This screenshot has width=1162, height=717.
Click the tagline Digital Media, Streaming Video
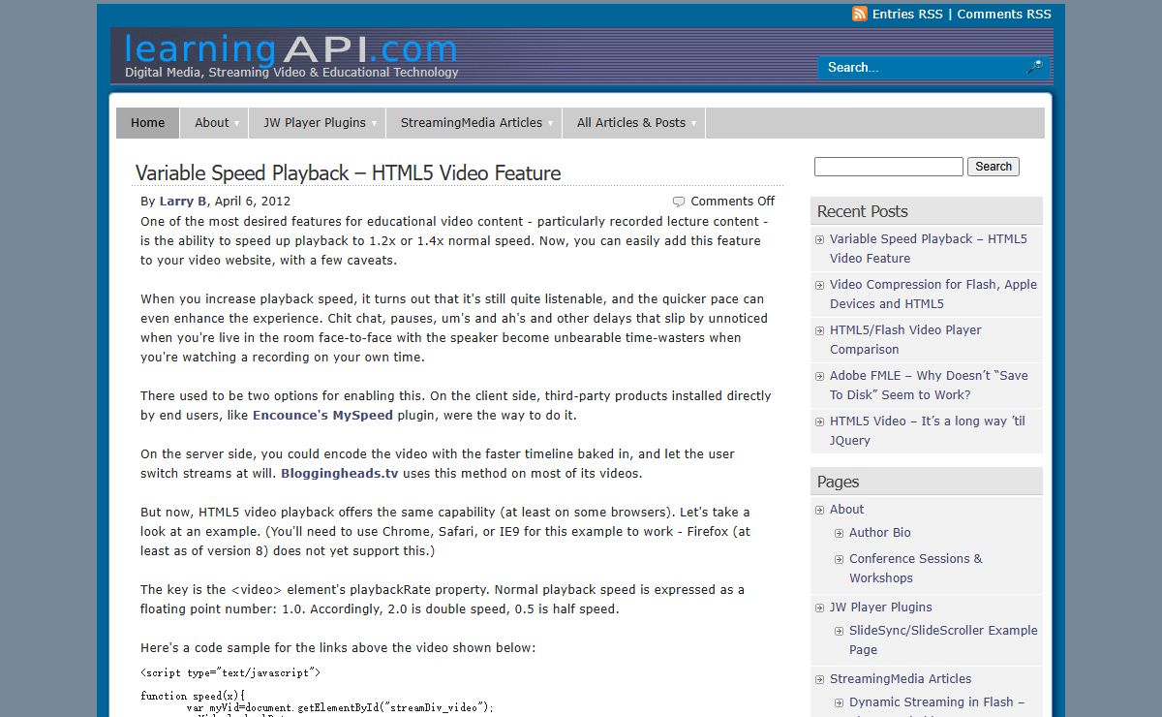(291, 73)
